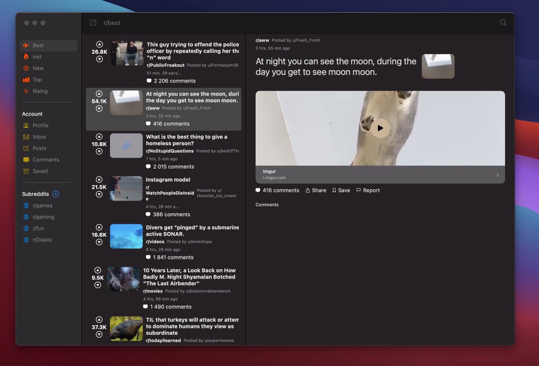Downvote the Instagram model post
This screenshot has height=366, width=539.
click(x=99, y=194)
